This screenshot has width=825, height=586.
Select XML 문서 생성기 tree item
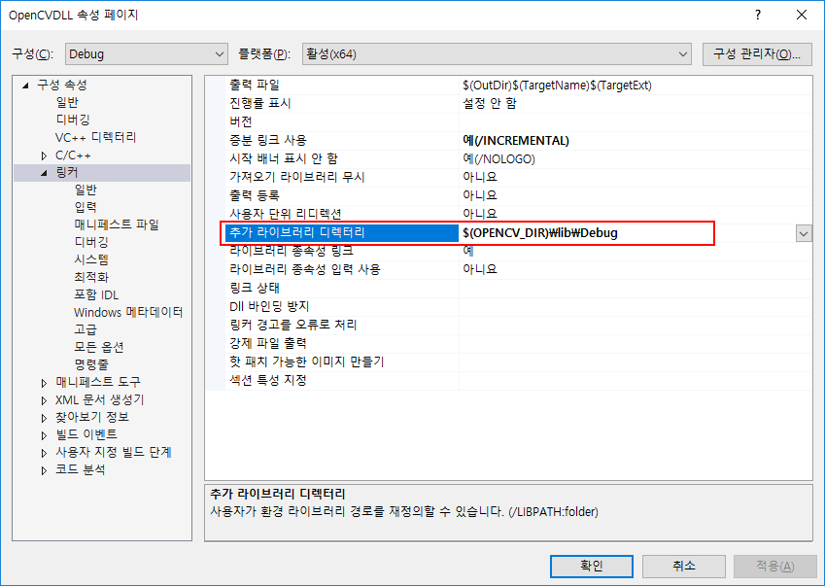coord(99,399)
